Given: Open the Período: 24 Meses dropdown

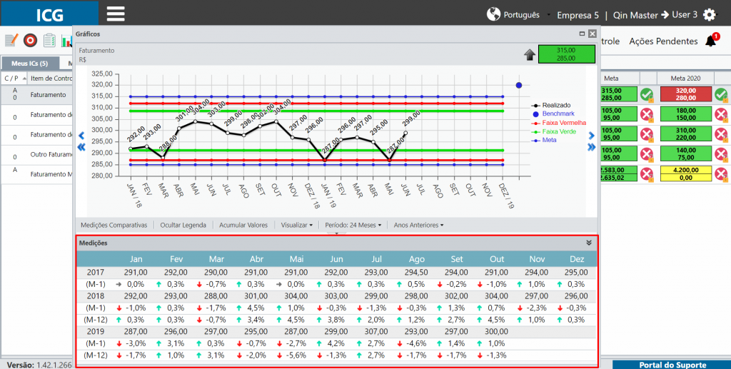Looking at the screenshot, I should tap(353, 225).
